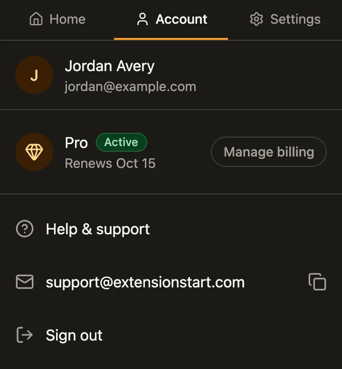Image resolution: width=342 pixels, height=369 pixels.
Task: Click the question mark help icon
Action: [x=25, y=229]
